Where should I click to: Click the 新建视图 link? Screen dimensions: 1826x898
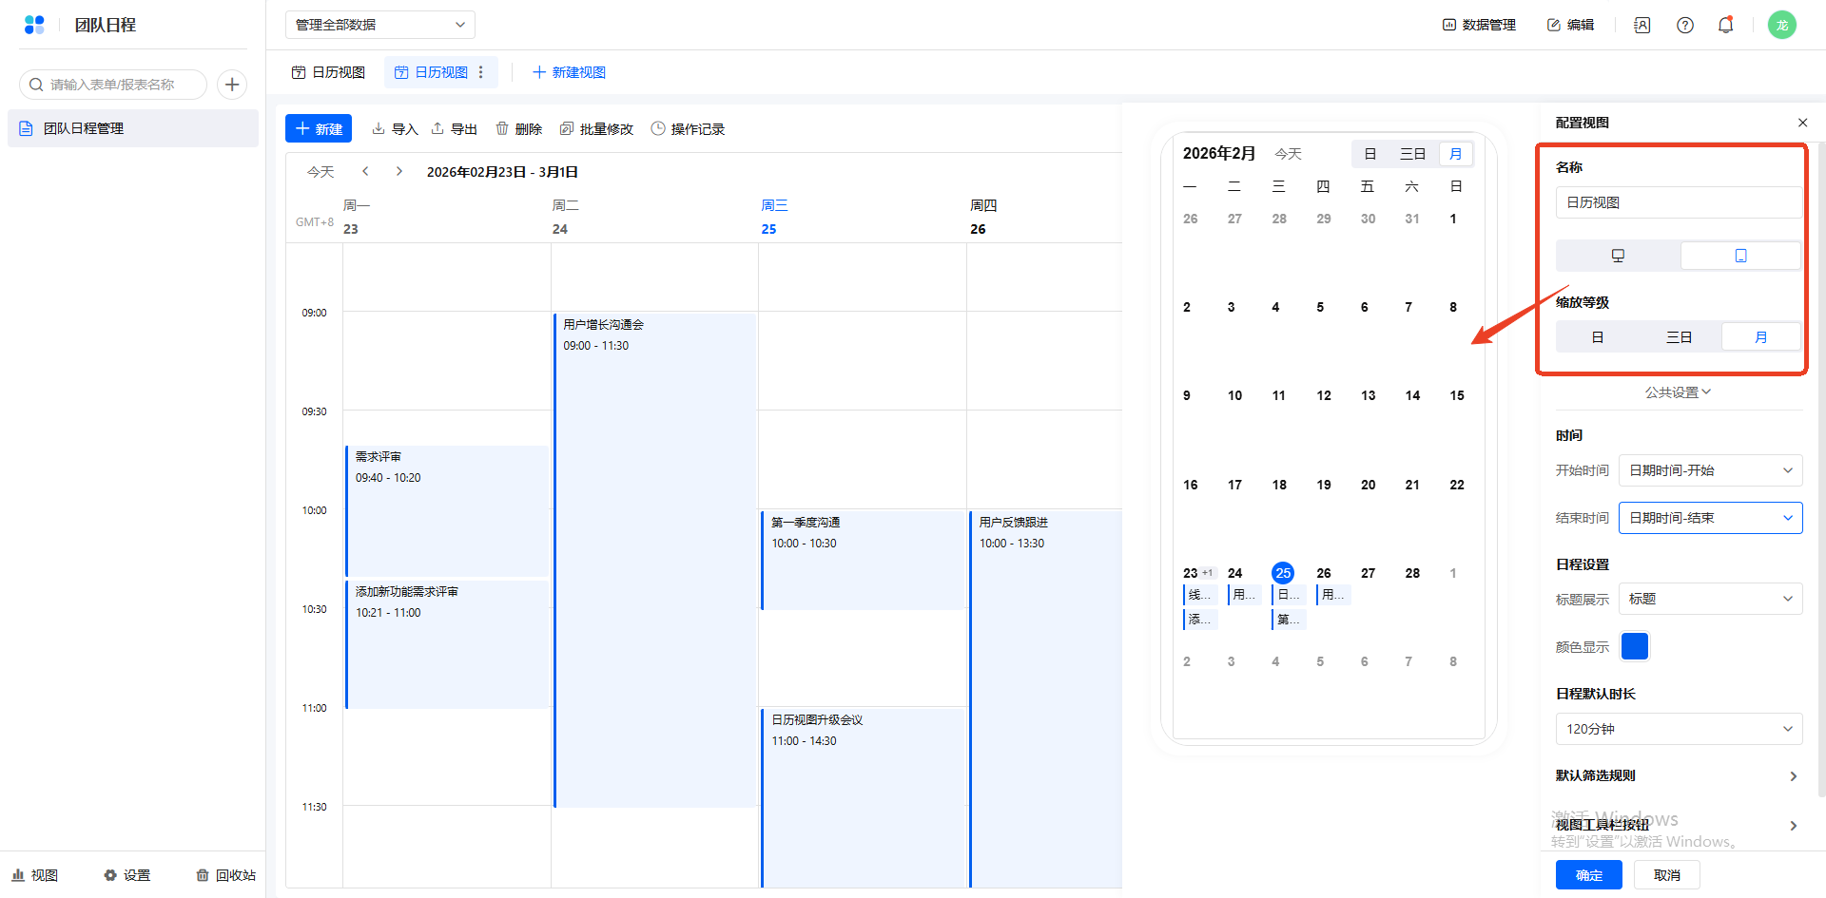click(x=569, y=72)
